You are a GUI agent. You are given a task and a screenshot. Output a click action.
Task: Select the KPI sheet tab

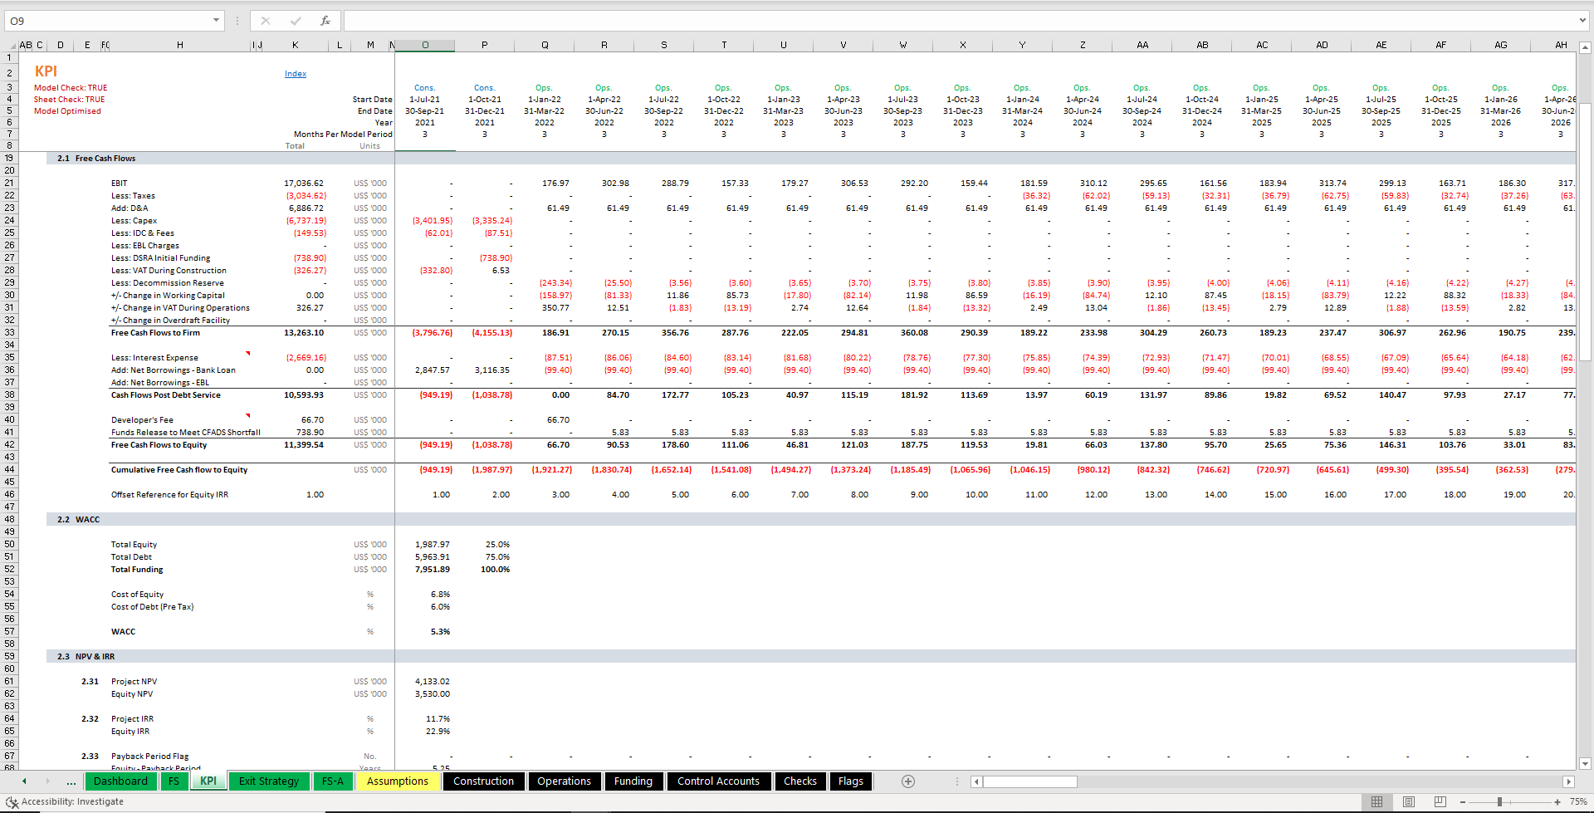coord(208,781)
